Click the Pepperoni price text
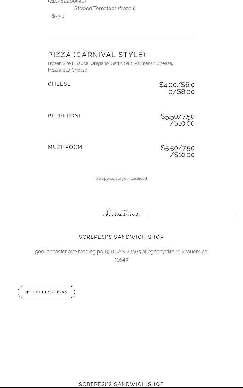This screenshot has height=388, width=243. click(178, 120)
